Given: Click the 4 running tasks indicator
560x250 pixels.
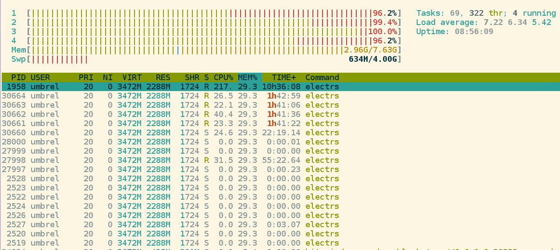Looking at the screenshot, I should (535, 13).
